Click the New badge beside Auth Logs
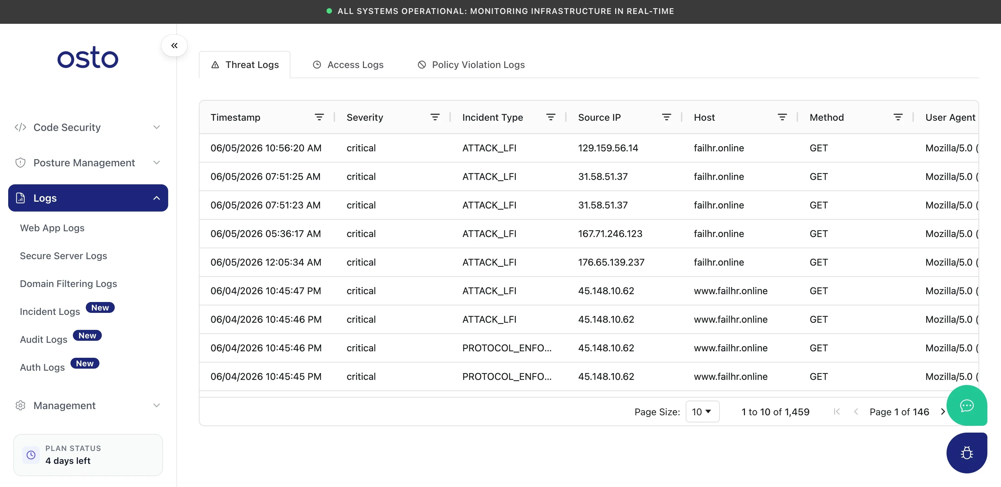1001x487 pixels. click(x=85, y=364)
